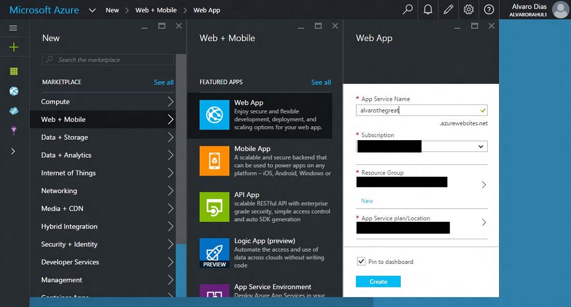Open the Compute category

[103, 102]
